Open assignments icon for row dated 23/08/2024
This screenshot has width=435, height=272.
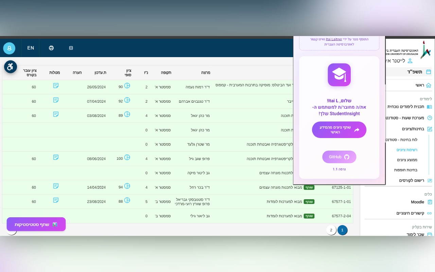(x=56, y=200)
